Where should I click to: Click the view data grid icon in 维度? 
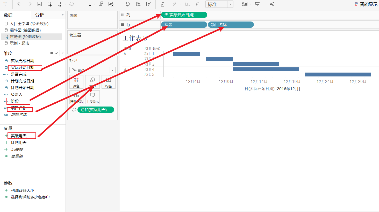pos(52,53)
